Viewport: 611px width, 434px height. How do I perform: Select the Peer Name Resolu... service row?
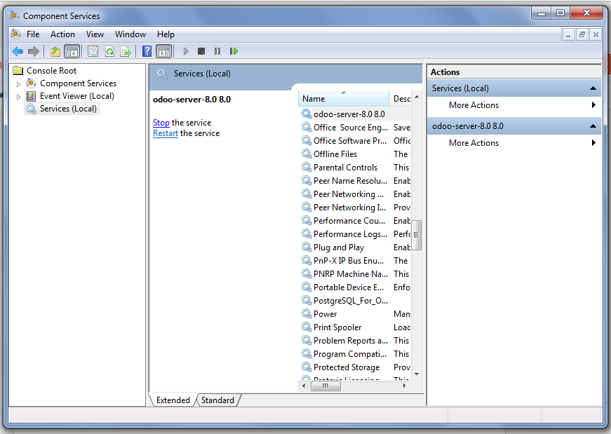(x=355, y=180)
